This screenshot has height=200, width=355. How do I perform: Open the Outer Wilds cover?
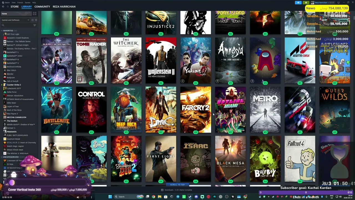tap(335, 110)
